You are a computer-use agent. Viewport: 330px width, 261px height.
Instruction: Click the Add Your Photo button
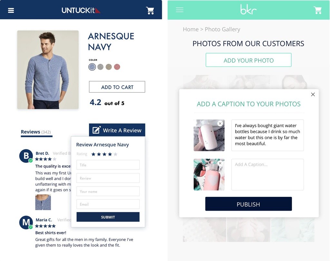tap(248, 60)
